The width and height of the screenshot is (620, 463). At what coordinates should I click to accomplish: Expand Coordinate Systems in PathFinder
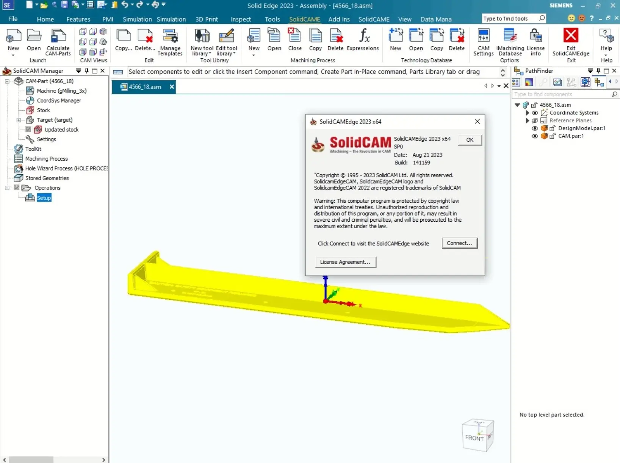pos(527,113)
